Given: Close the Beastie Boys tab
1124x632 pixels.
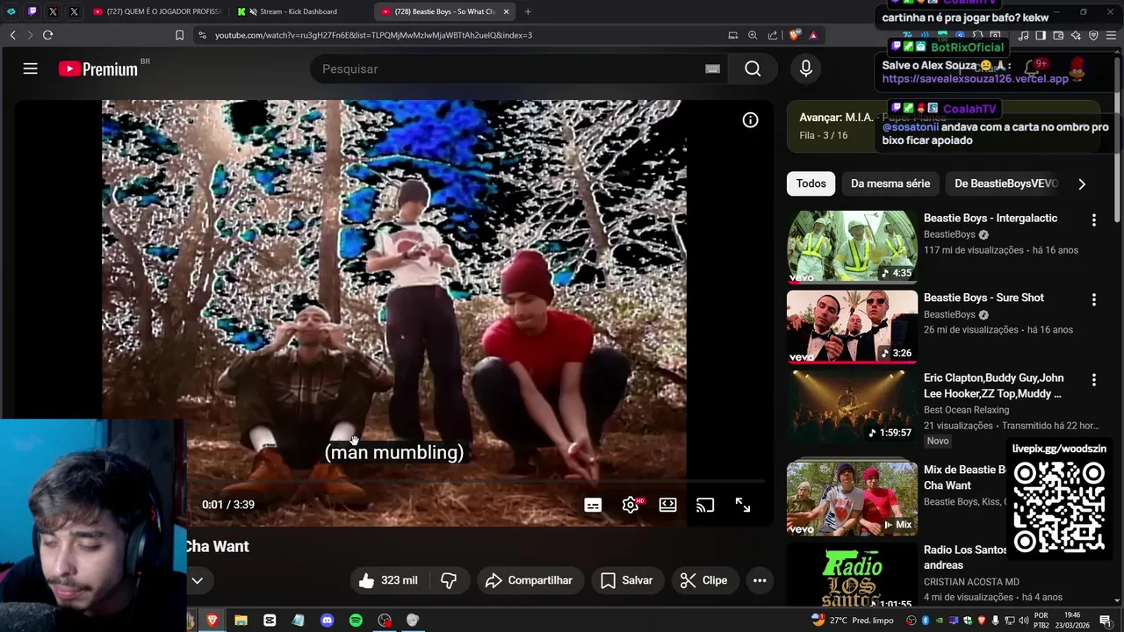Looking at the screenshot, I should coord(506,11).
